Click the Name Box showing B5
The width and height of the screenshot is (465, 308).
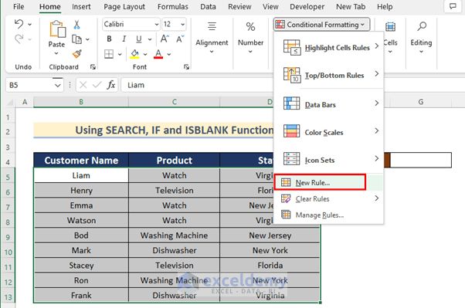tap(29, 86)
